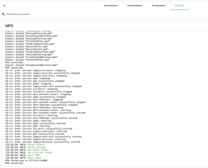Click the service mpd successfully started line
This screenshot has width=208, height=168.
pos(35,134)
